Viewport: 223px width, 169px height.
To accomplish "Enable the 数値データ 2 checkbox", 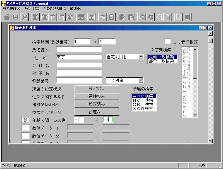I will click(26, 135).
